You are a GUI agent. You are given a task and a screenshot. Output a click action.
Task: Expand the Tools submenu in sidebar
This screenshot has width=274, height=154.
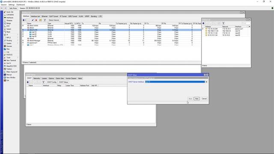(x=9, y=58)
